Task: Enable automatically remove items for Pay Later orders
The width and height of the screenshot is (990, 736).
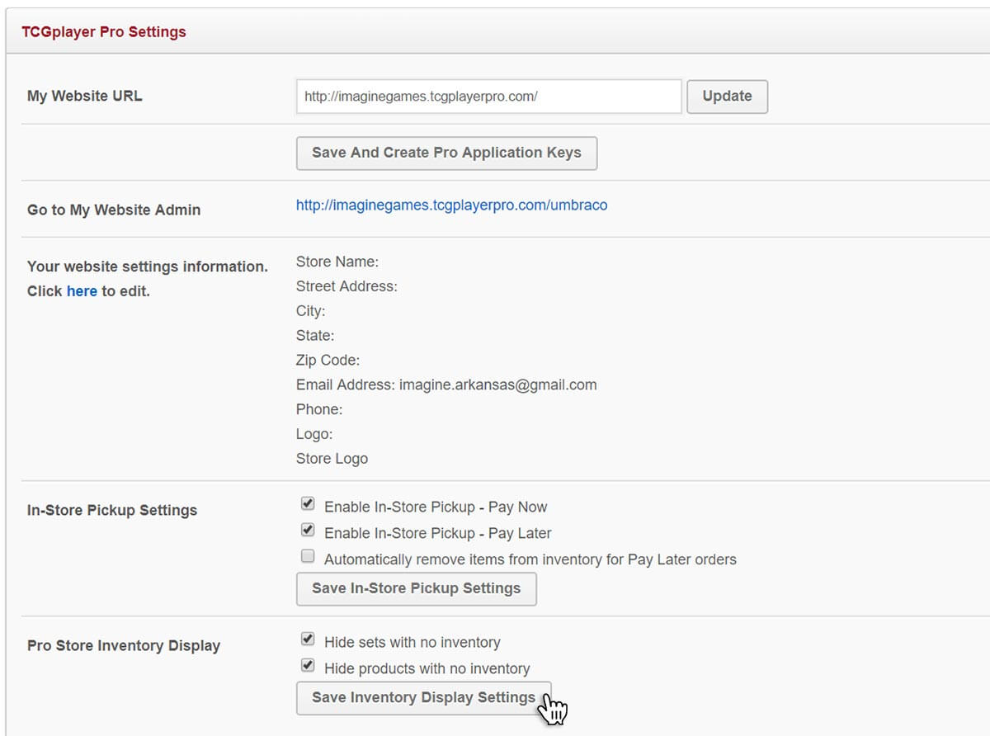Action: click(x=308, y=556)
